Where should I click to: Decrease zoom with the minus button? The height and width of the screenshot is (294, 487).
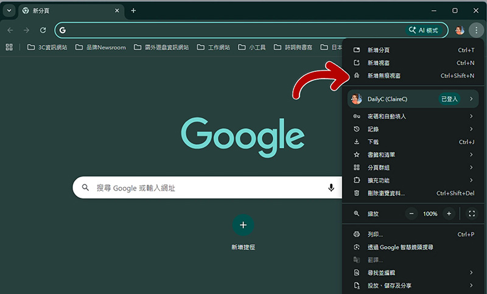click(x=412, y=214)
